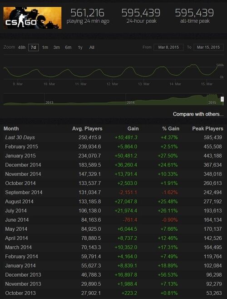Select the July 2014 row label

pos(16,211)
